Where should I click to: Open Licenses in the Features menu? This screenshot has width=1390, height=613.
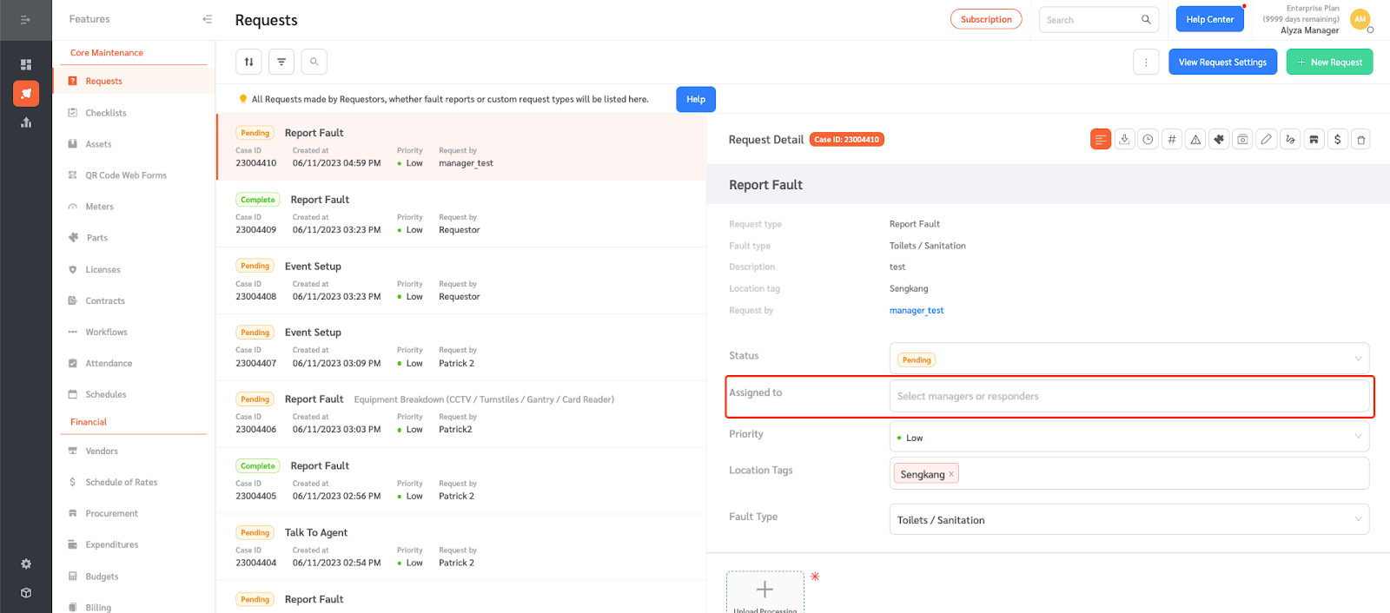pyautogui.click(x=103, y=270)
